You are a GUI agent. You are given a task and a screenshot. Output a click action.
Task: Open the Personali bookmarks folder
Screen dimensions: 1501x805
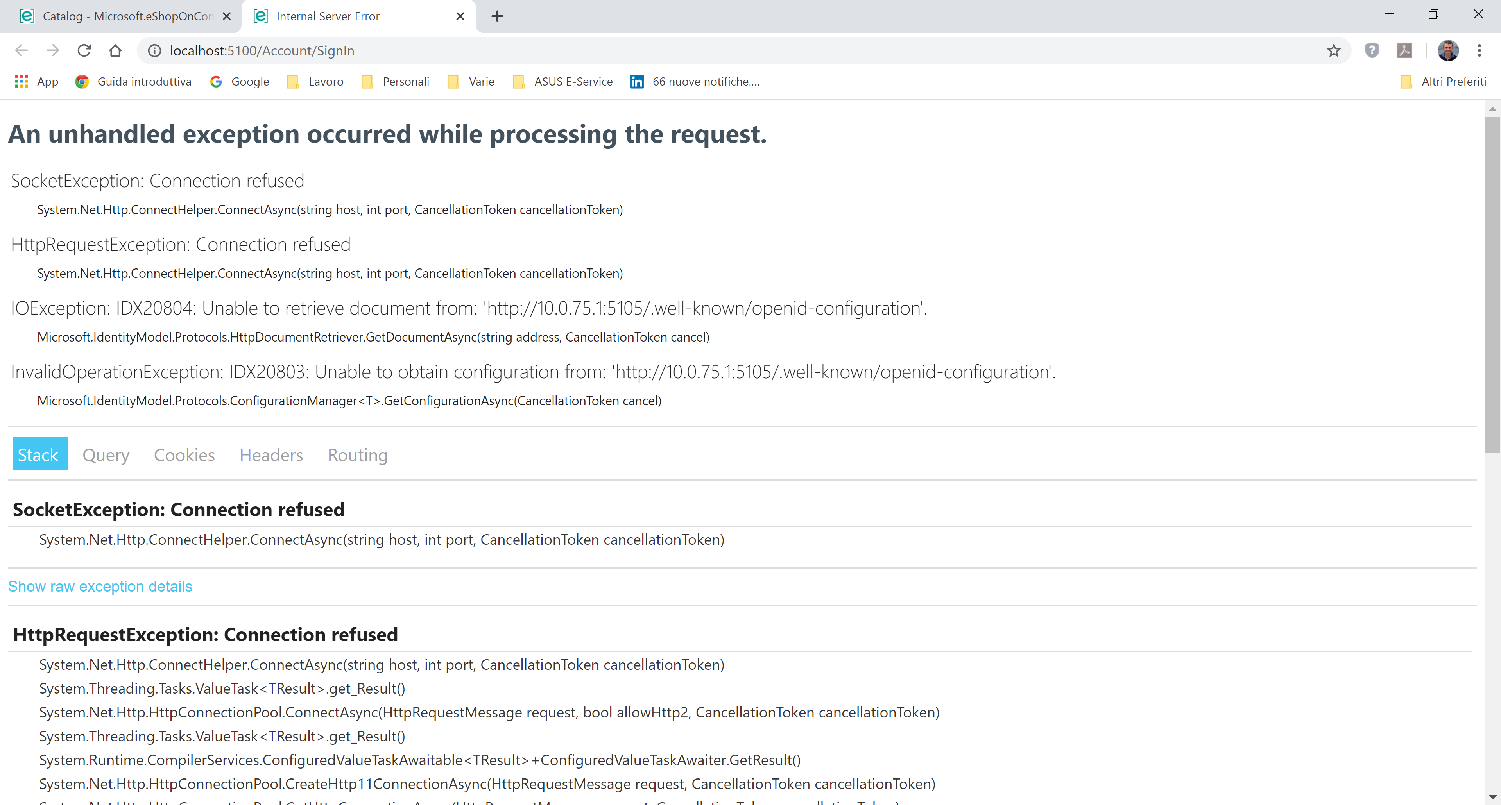(x=406, y=82)
